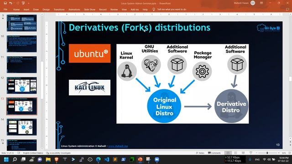
Task: Click the Save icon in Quick Access toolbar
Action: pos(5,3)
